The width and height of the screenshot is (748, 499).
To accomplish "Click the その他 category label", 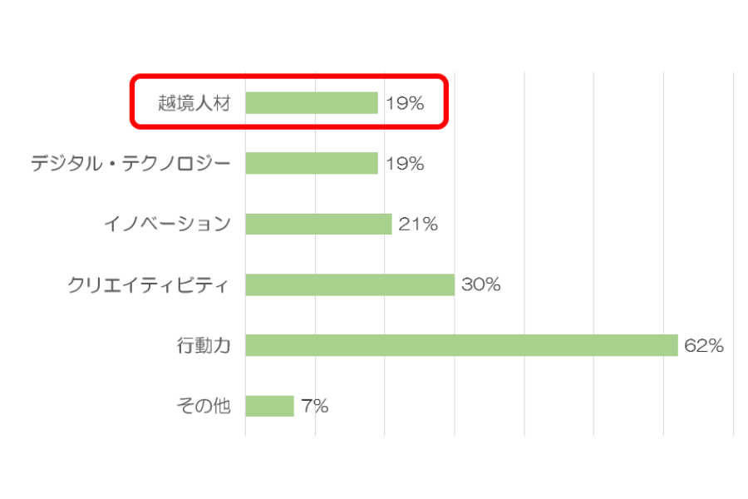I will [204, 406].
